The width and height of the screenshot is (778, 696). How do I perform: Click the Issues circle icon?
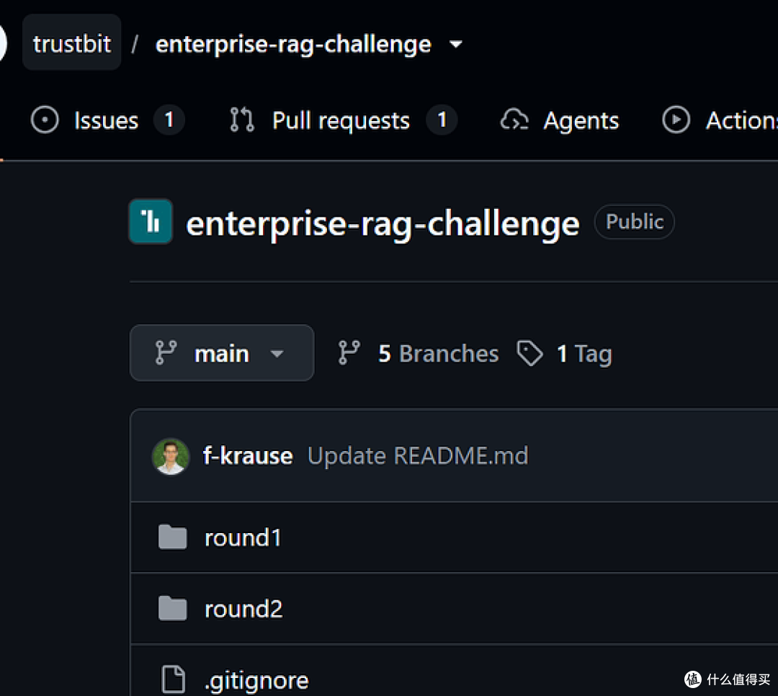pos(45,120)
